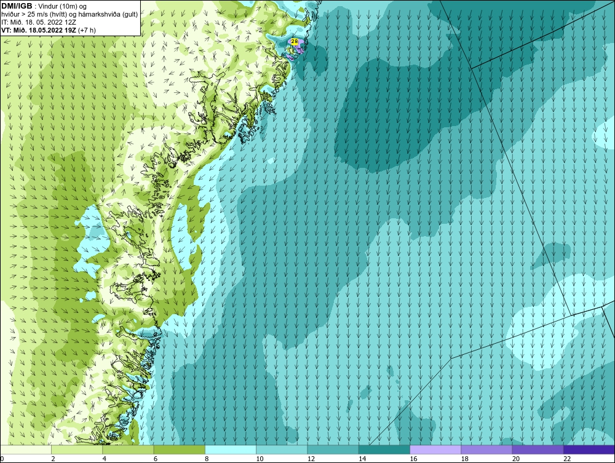Click the 4–6 m/s green legend swatch
Screen dimensions: 615x463
pyautogui.click(x=128, y=449)
